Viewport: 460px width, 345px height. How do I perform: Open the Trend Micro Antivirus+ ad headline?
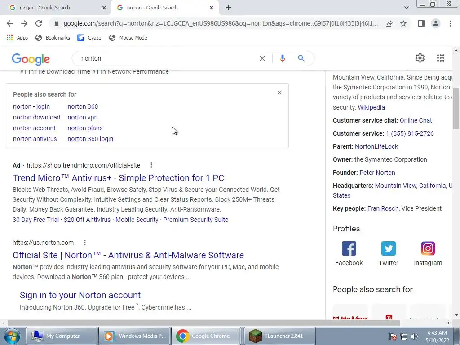[x=118, y=178]
